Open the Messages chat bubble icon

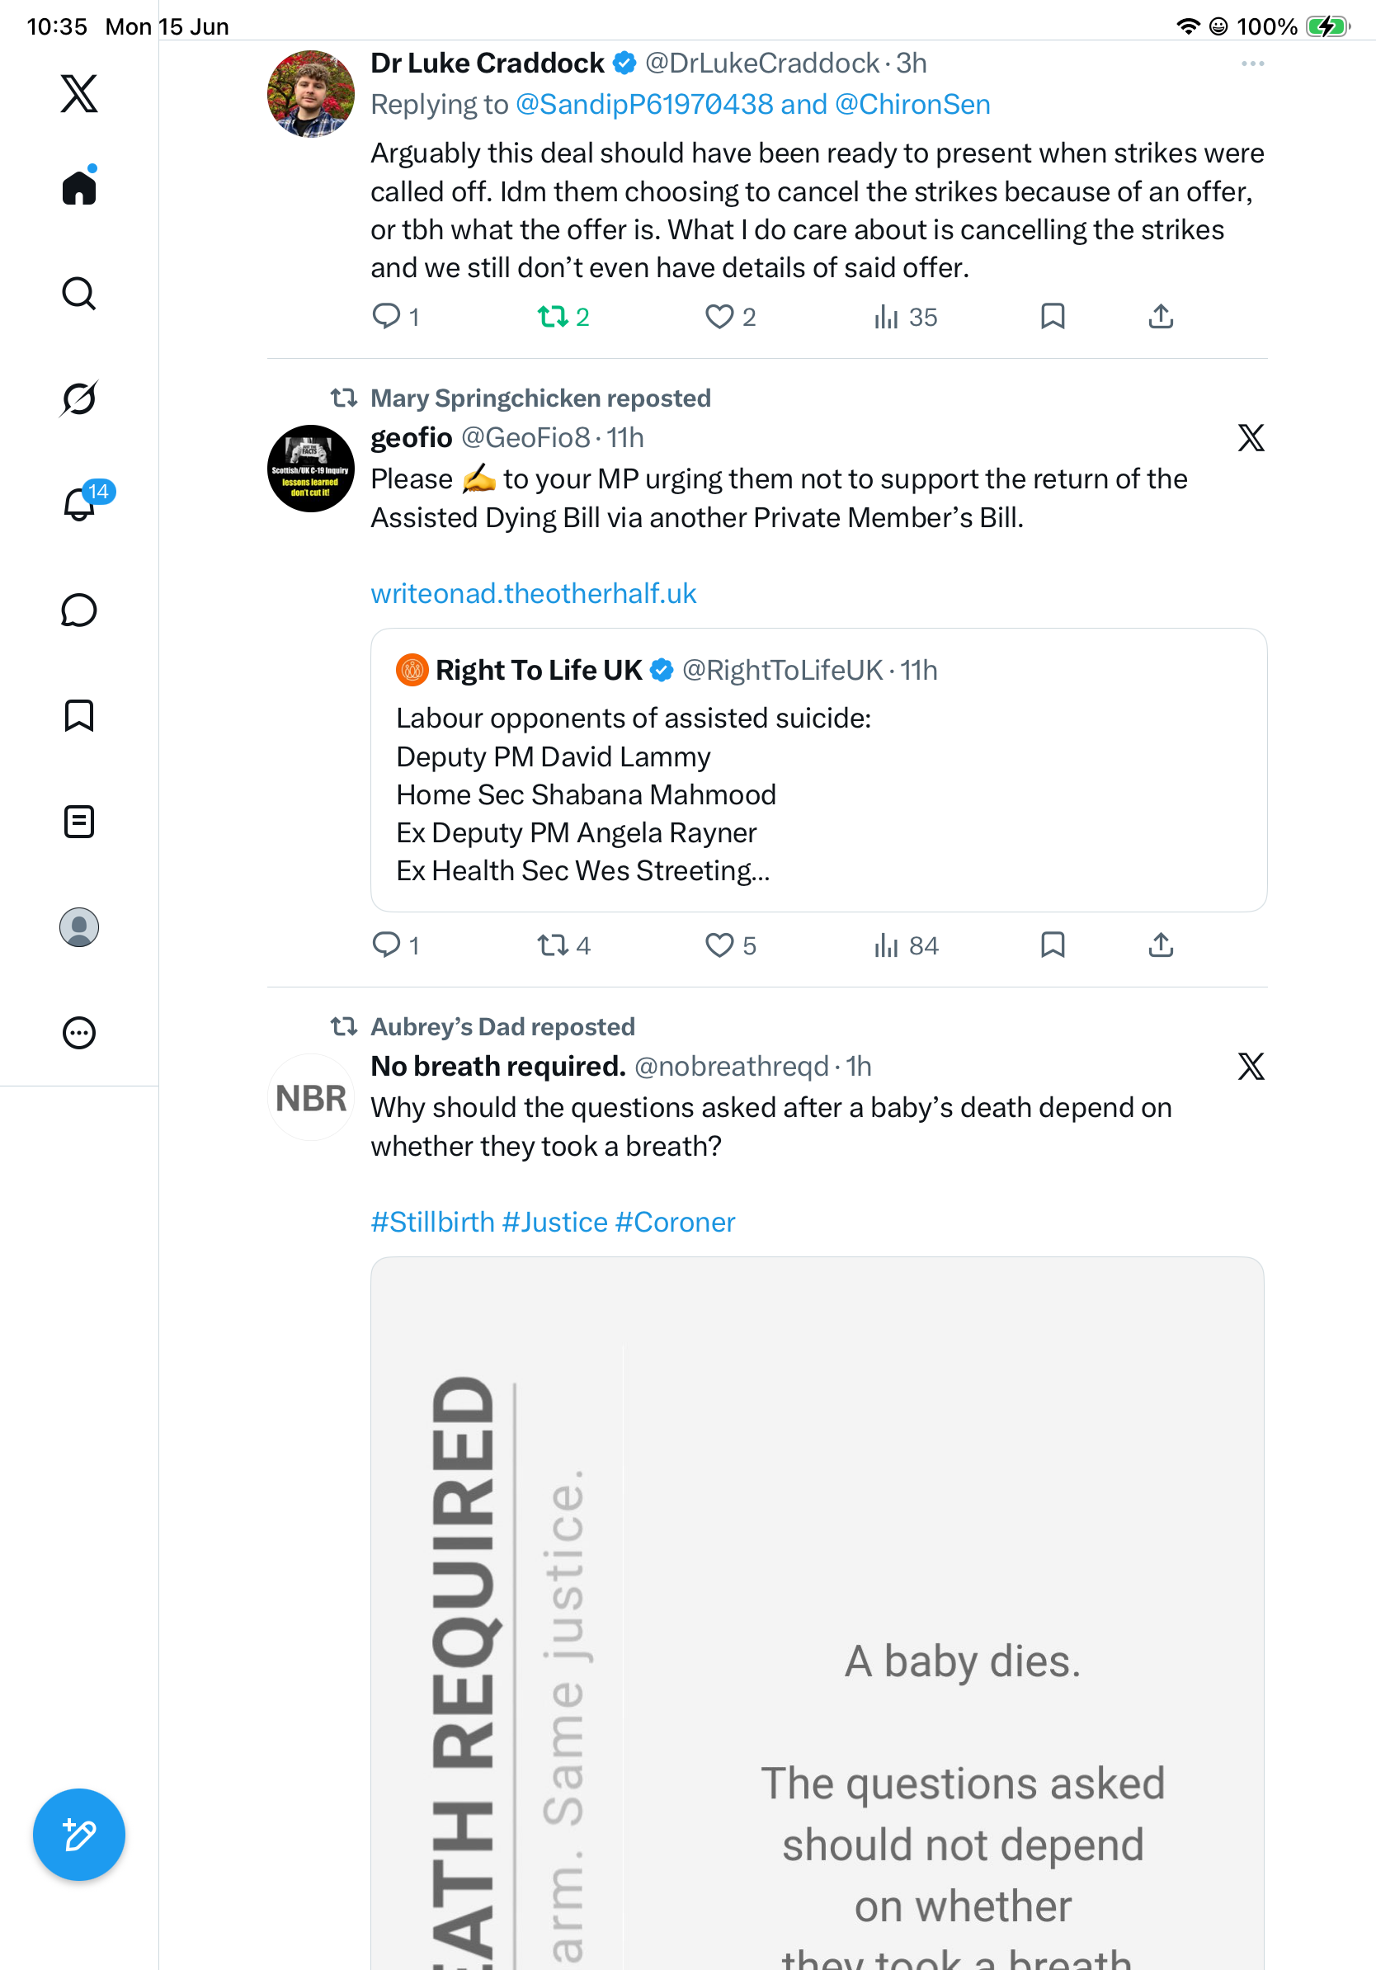[x=79, y=610]
